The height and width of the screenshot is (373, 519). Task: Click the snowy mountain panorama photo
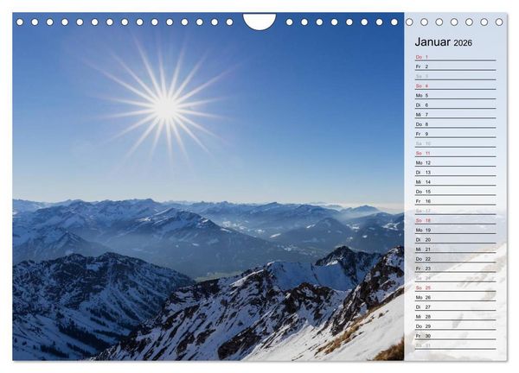[x=208, y=186]
